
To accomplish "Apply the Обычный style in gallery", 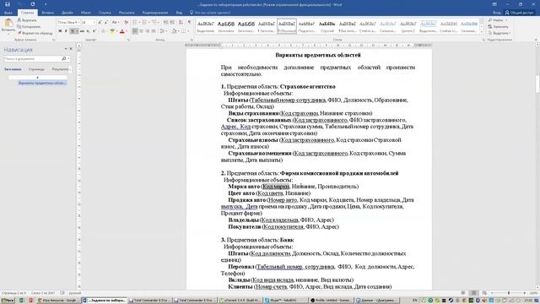I will click(x=287, y=26).
